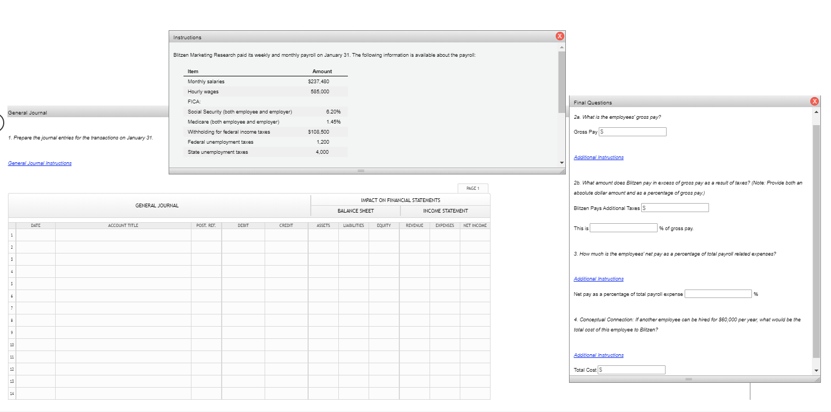Click the Equity cell in row 3
Screen dimensions: 831x412
pyautogui.click(x=384, y=259)
